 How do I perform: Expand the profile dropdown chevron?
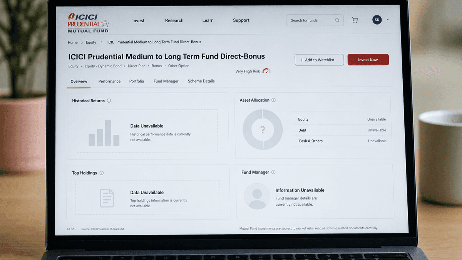(388, 20)
